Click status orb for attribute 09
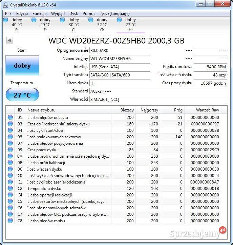This screenshot has width=233, height=245. (10, 150)
